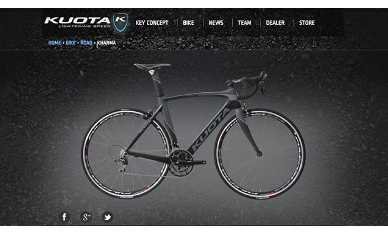This screenshot has height=235, width=388.
Task: Open the Key Concept menu item
Action: click(x=152, y=23)
